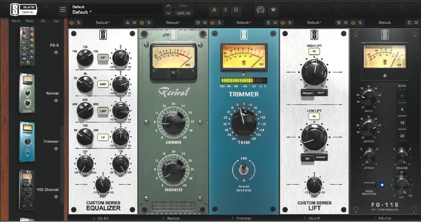This screenshot has height=222, width=421.
Task: Open the Dyn browser tab
Action: [x=56, y=21]
